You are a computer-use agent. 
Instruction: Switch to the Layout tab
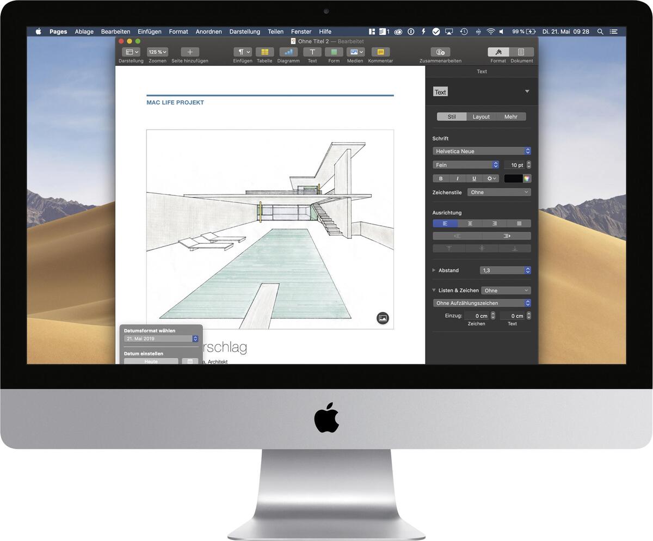(x=481, y=116)
